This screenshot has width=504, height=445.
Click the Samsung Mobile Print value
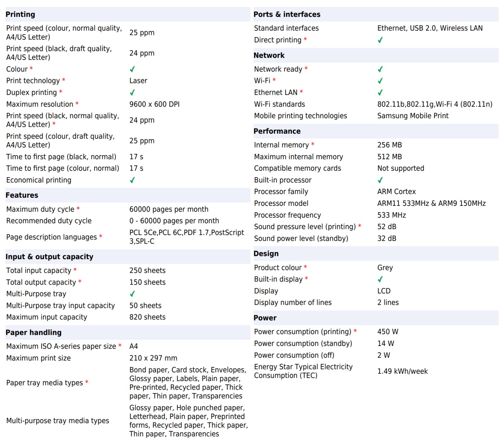point(413,116)
